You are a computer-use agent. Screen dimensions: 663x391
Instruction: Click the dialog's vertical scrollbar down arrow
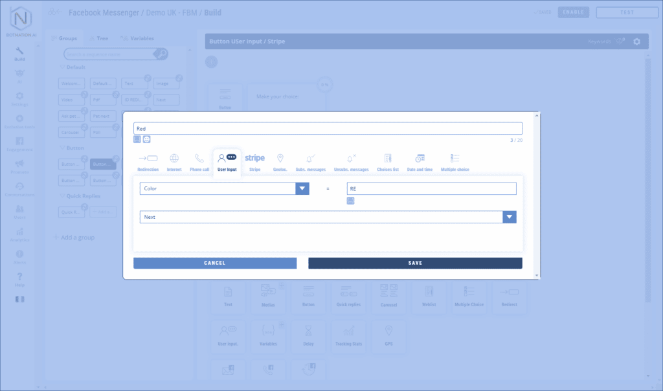(x=536, y=275)
